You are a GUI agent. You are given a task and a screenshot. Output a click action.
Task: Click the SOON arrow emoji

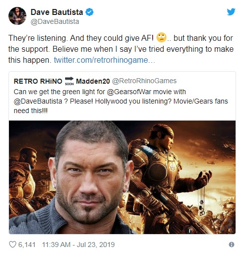tap(69, 81)
